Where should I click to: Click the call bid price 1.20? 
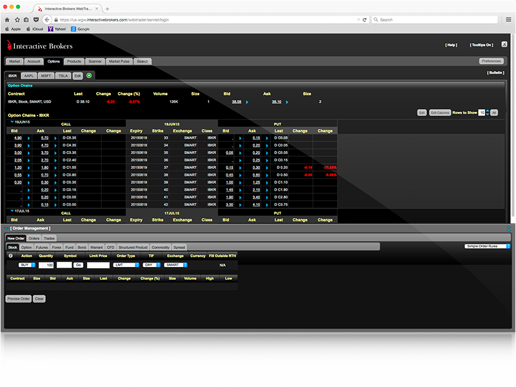tap(18, 168)
